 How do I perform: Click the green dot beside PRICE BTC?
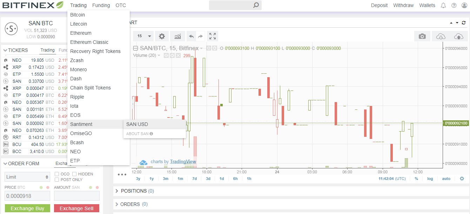point(41,187)
